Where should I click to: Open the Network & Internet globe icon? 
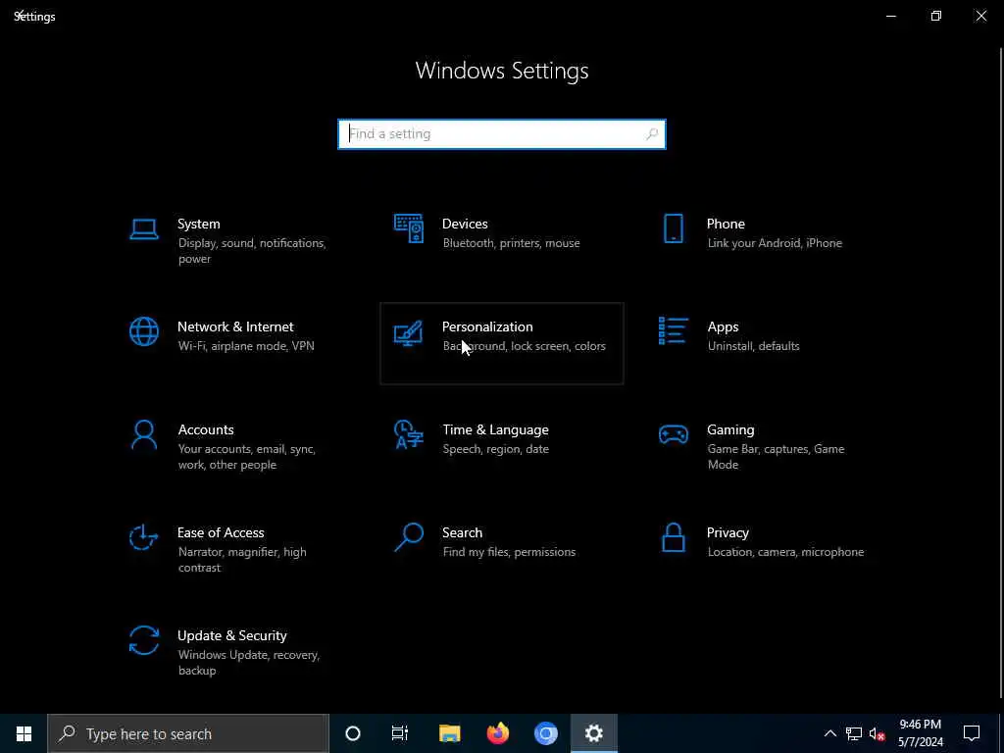point(144,331)
